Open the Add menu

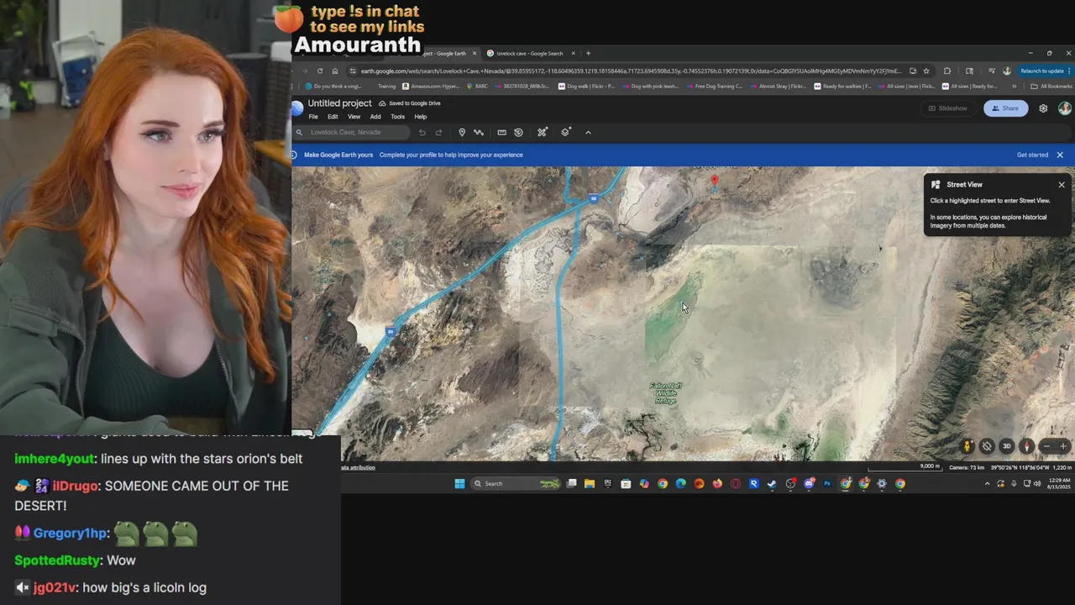tap(375, 117)
